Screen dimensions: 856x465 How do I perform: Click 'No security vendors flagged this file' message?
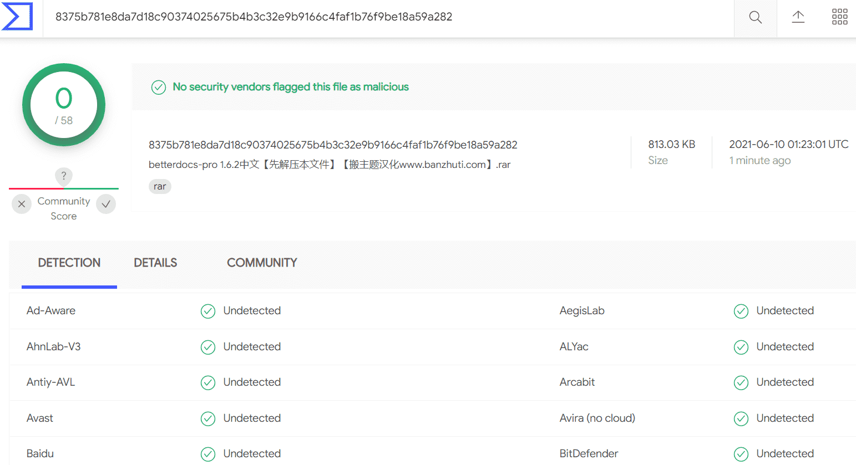pyautogui.click(x=291, y=87)
